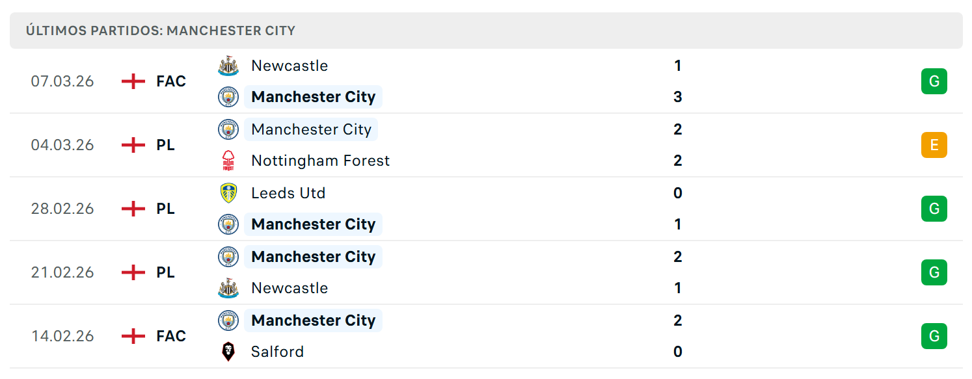Click the PL competition label dated 28.02.26
Screen dimensions: 972x379
166,209
